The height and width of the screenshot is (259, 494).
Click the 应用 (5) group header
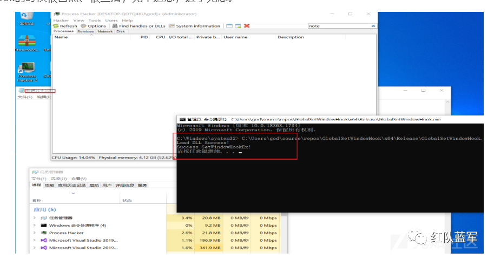(45, 210)
